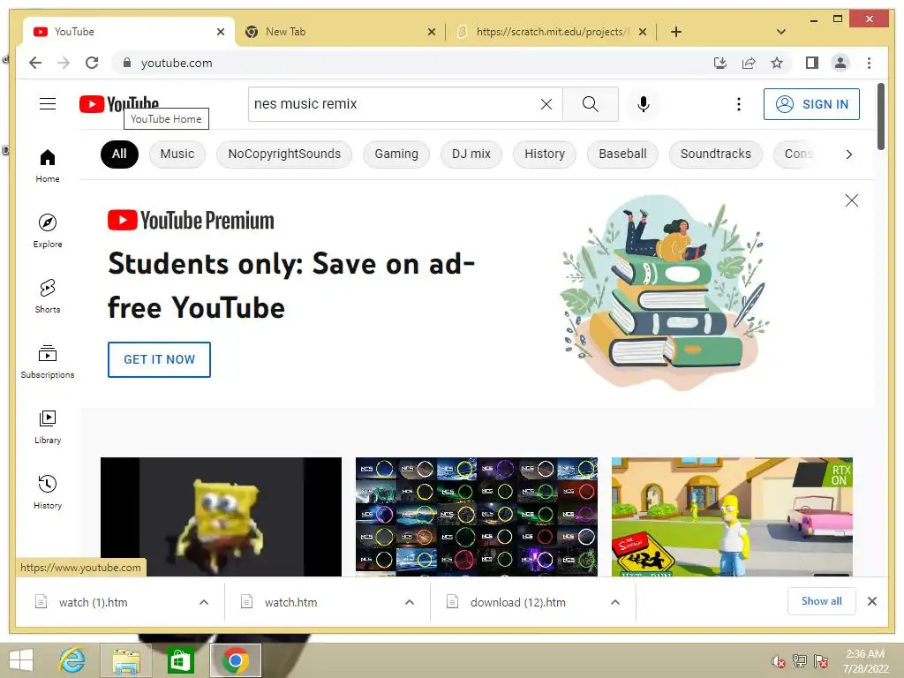Open a new tab with plus

(676, 32)
